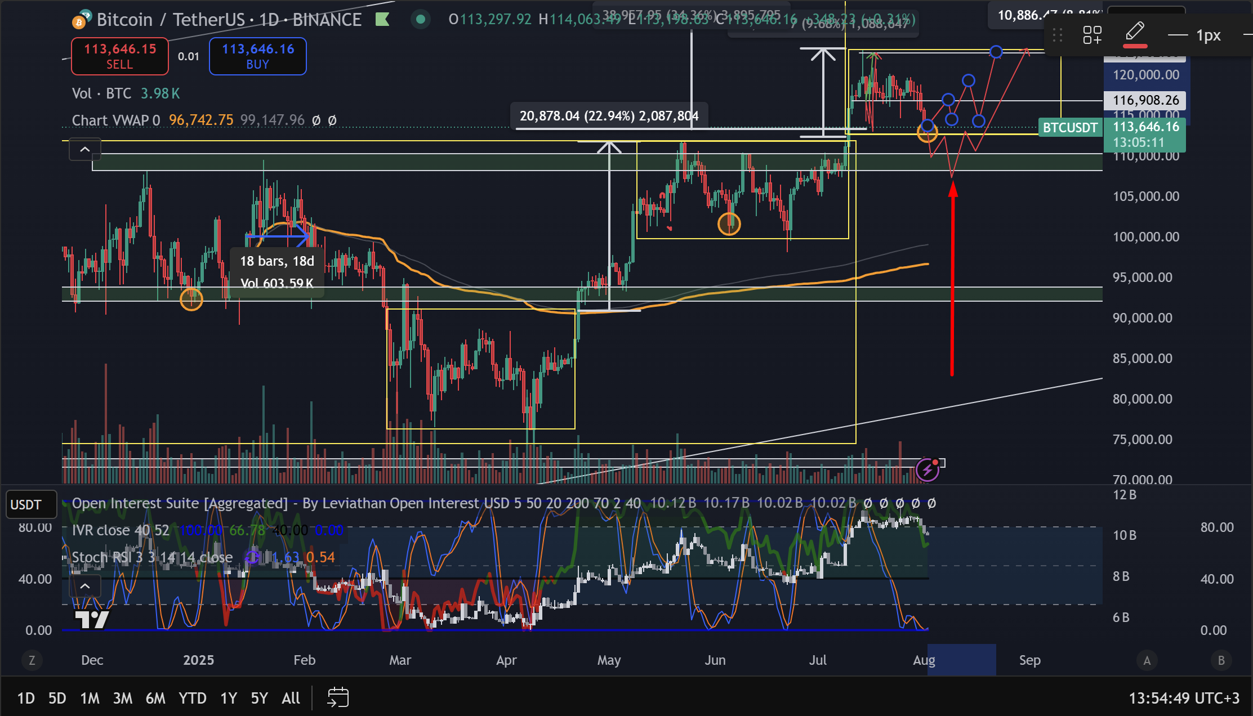Click the Bitcoin symbol icon in legend
This screenshot has width=1253, height=716.
coord(79,22)
